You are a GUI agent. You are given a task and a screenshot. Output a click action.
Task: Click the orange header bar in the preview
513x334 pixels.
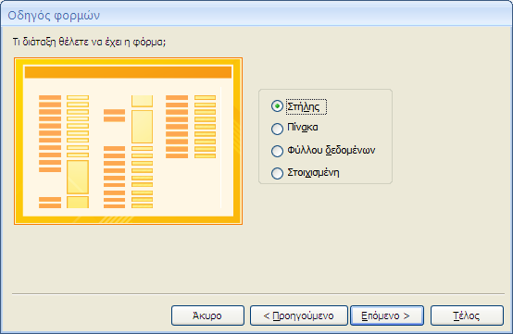coord(128,72)
